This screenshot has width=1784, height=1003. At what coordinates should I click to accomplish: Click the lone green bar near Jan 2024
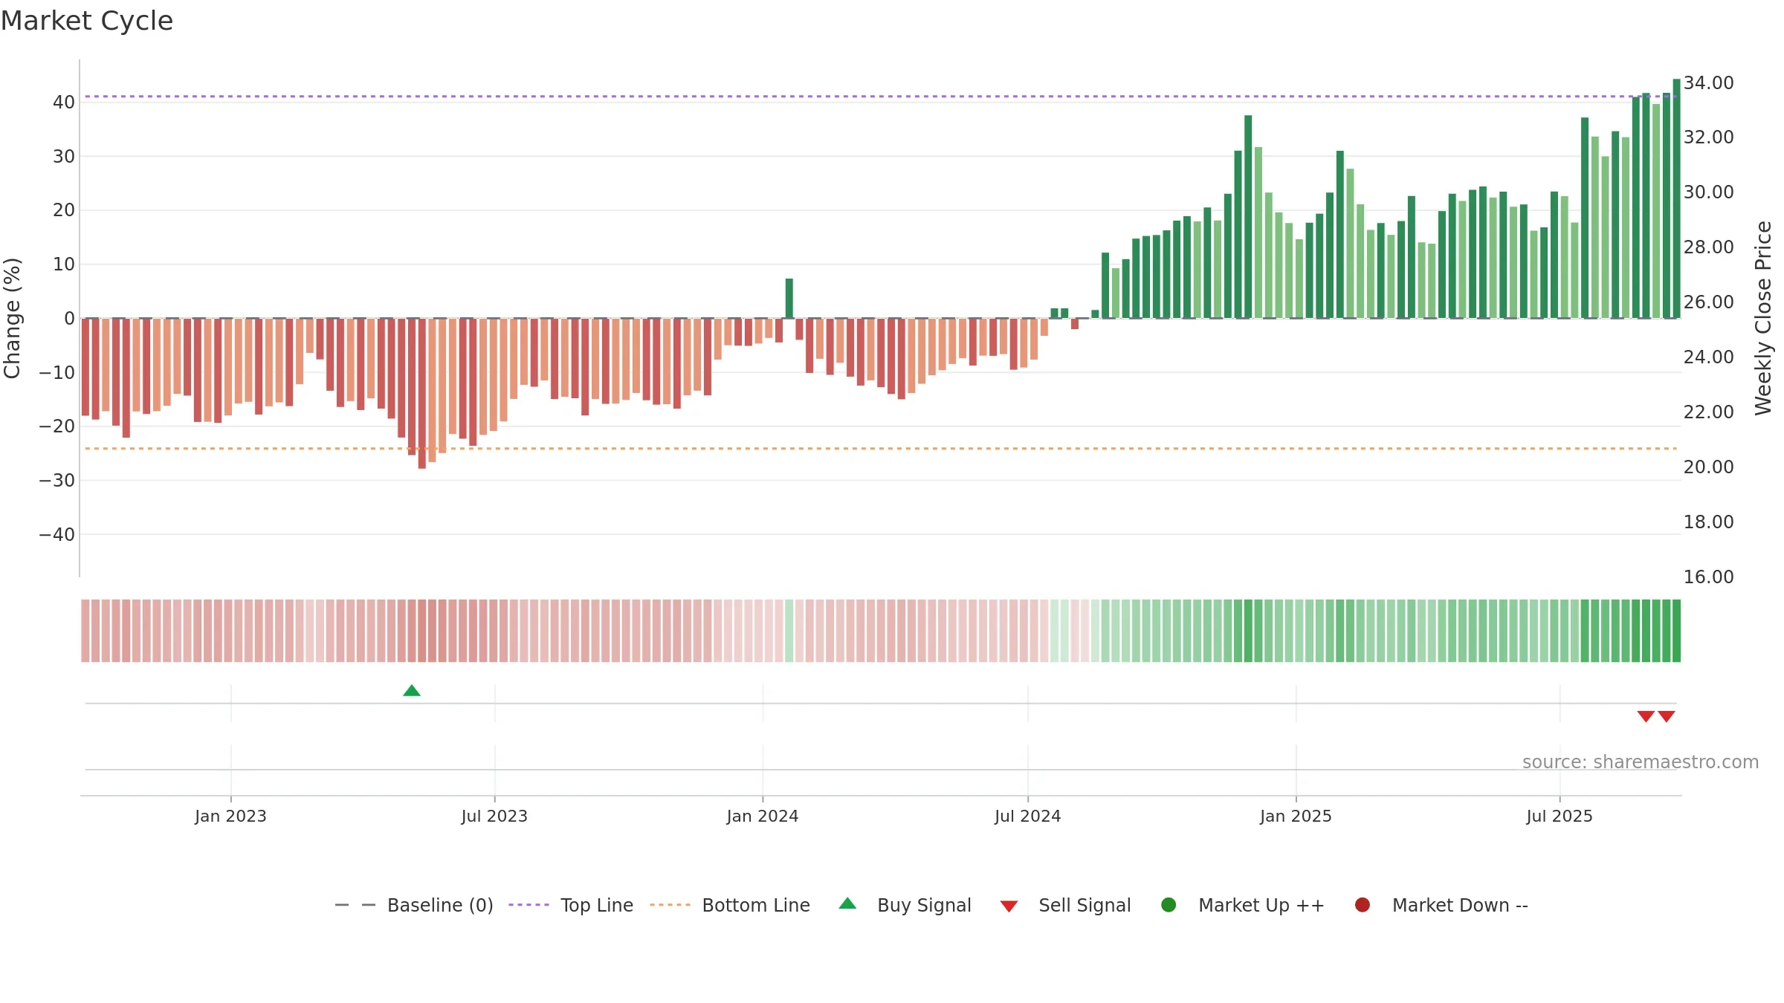coord(789,299)
